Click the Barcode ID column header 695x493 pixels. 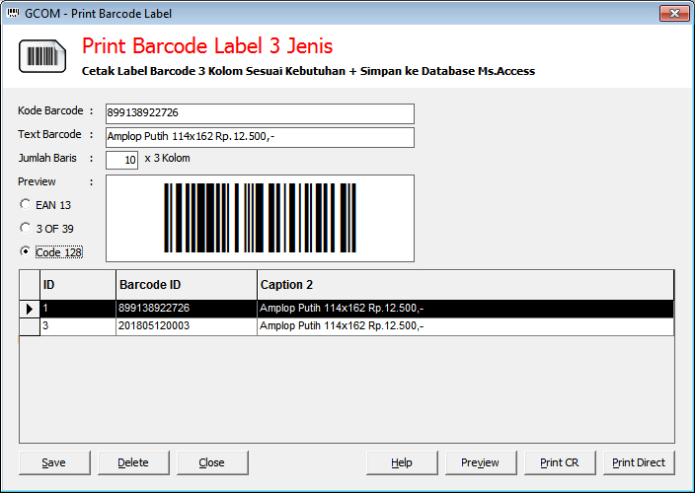point(186,285)
